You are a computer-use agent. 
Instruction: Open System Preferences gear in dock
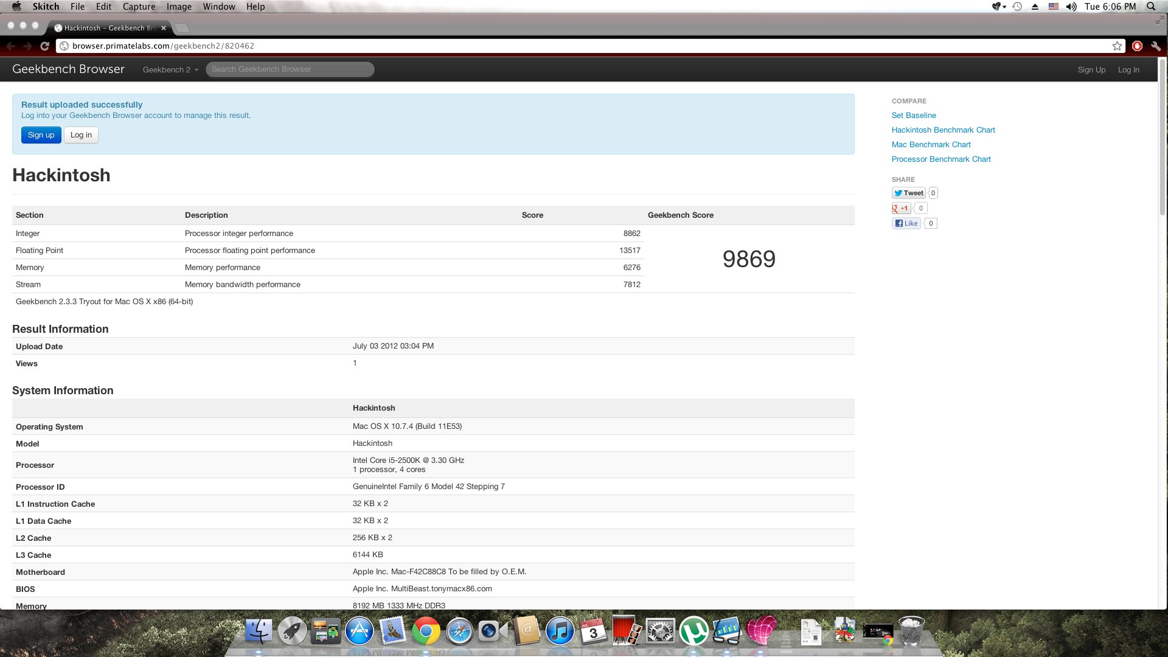pos(660,631)
